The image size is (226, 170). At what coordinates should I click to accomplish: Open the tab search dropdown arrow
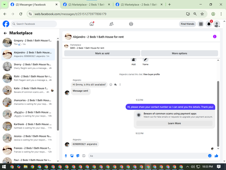[x=5, y=5]
